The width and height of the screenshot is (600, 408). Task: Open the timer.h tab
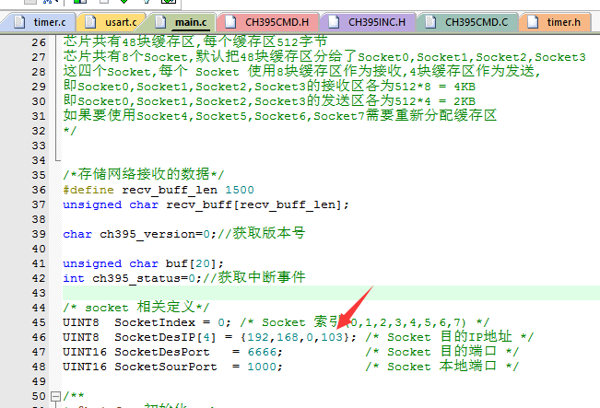click(x=555, y=22)
